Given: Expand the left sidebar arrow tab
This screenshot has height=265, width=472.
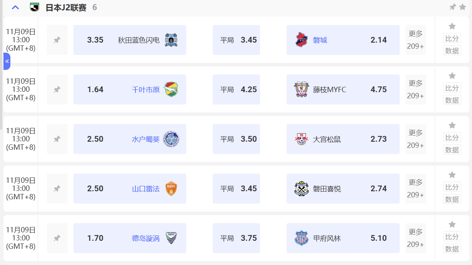Looking at the screenshot, I should (x=7, y=61).
